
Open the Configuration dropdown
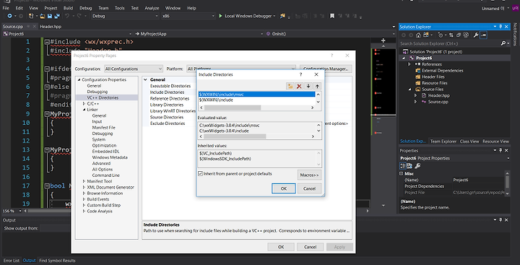134,69
